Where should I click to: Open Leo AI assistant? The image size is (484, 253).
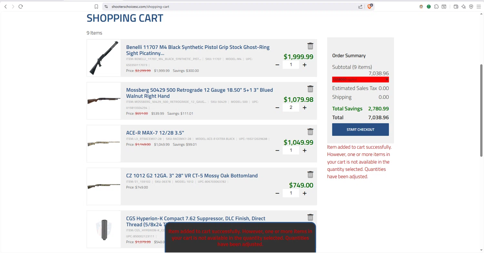tap(464, 6)
